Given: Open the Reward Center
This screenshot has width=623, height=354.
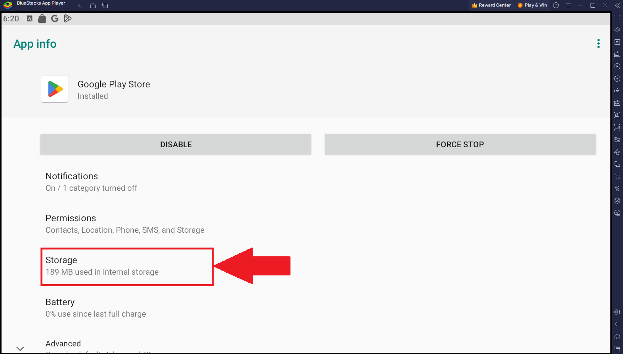Looking at the screenshot, I should coord(491,5).
